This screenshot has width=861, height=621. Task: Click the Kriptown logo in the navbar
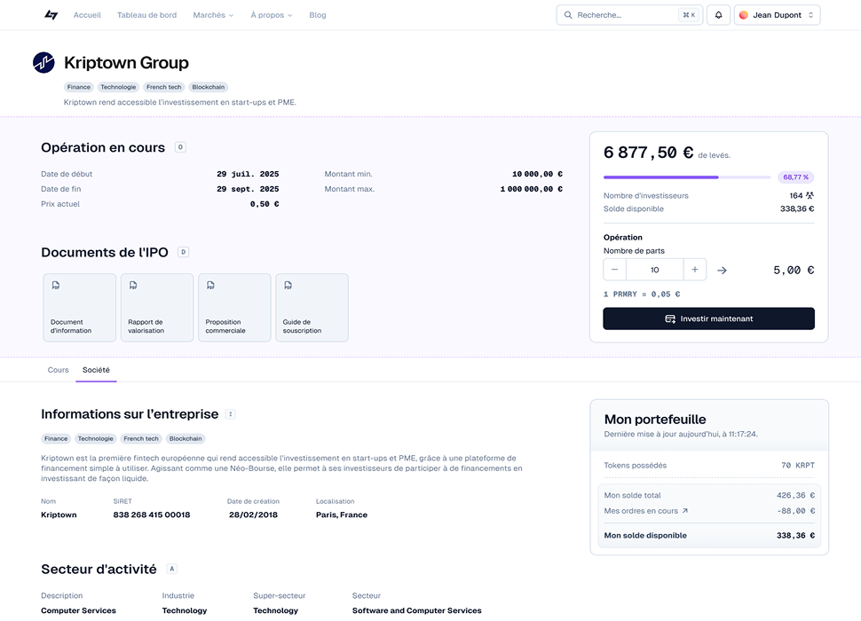51,15
